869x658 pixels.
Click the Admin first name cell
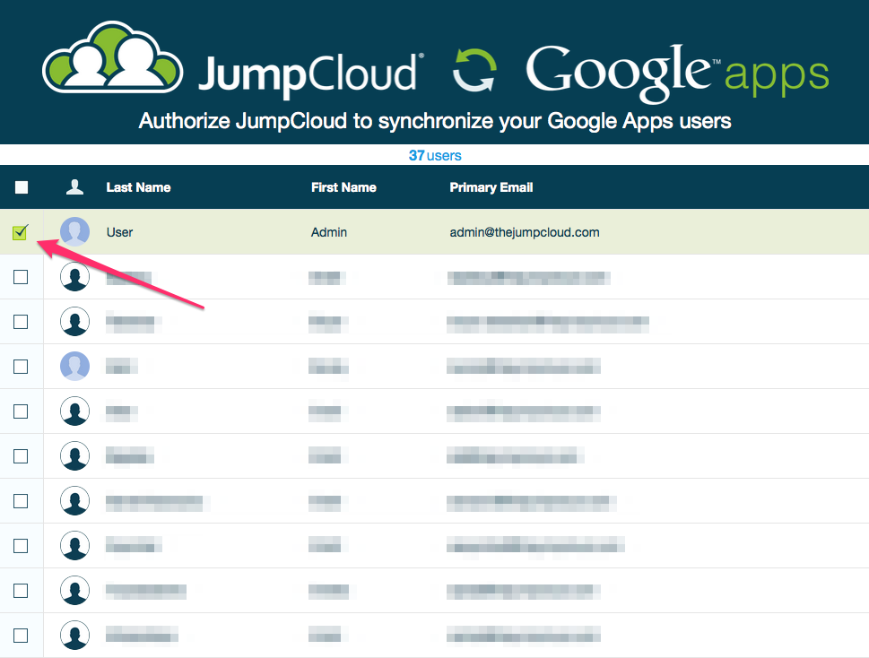pos(328,232)
